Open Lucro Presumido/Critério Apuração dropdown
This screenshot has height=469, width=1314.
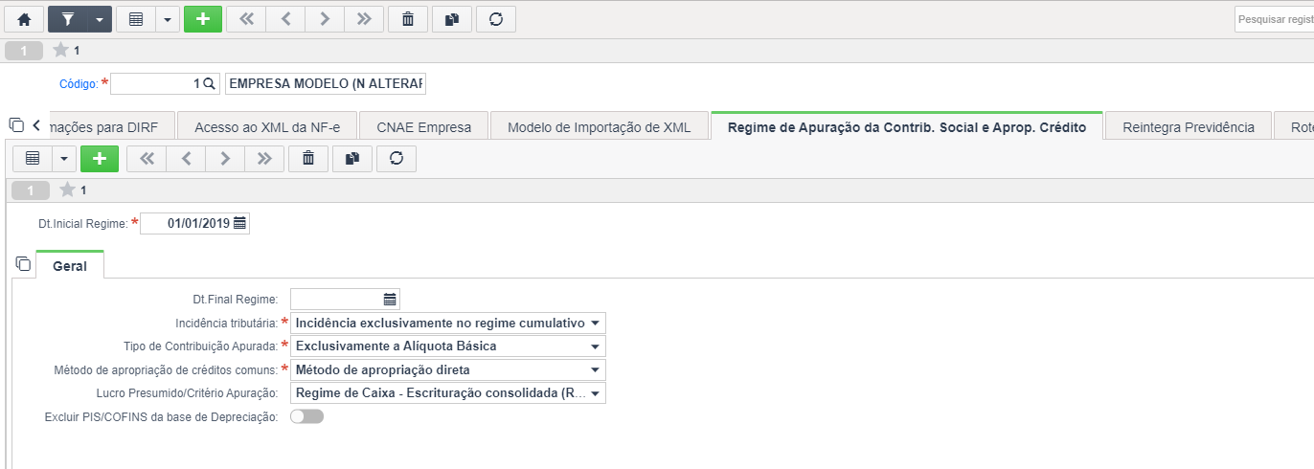click(x=448, y=392)
